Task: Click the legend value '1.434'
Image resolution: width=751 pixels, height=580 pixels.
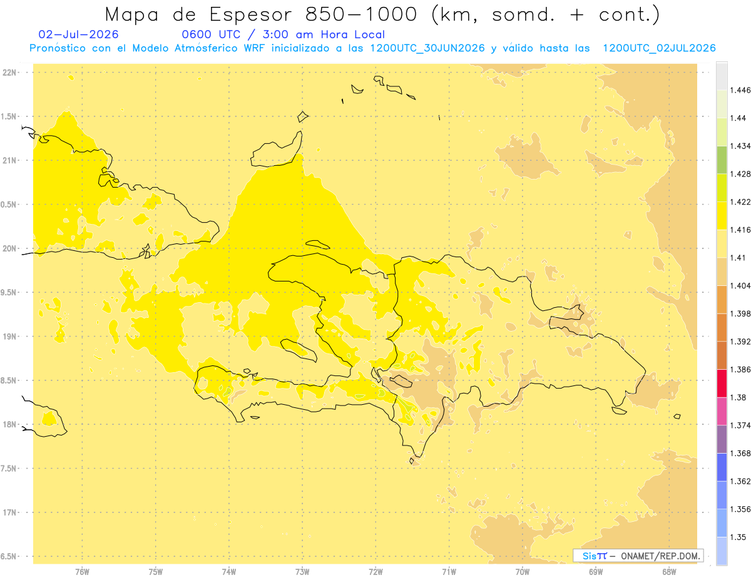Action: 741,146
